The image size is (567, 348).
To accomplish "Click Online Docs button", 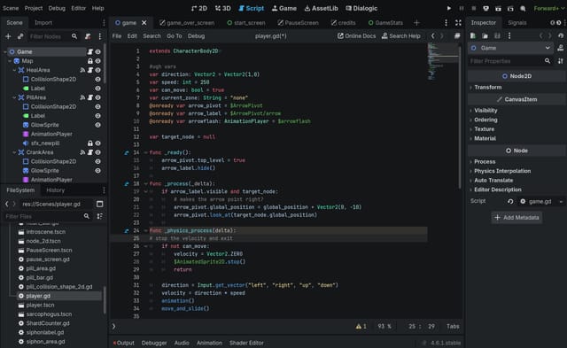I will point(356,35).
